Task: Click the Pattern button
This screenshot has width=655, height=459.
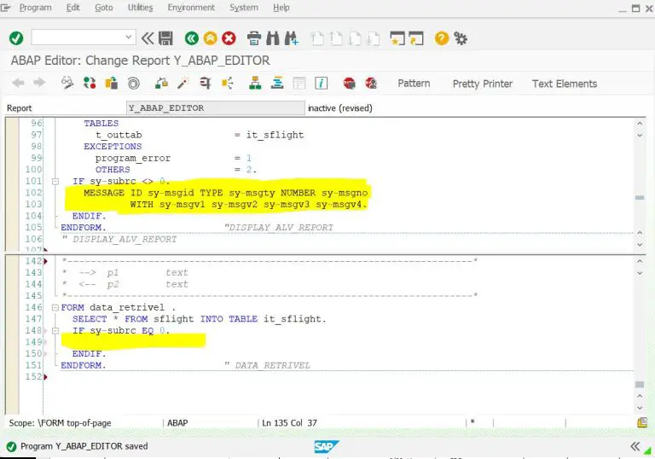Action: click(414, 84)
